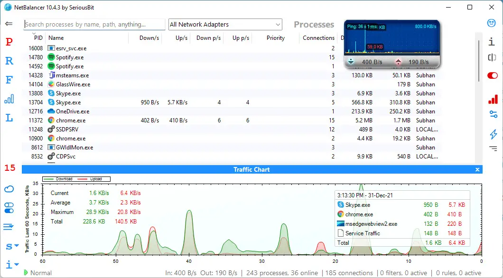Image resolution: width=503 pixels, height=278 pixels.
Task: Open the sliders settings icon on right
Action: pos(494,114)
